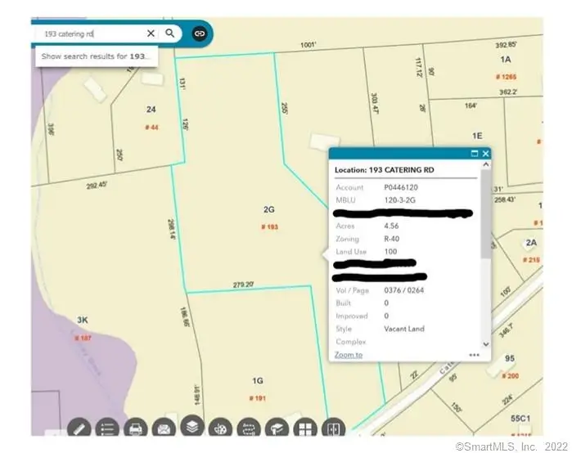
Task: Click the Acres value 4.56
Action: click(x=391, y=226)
